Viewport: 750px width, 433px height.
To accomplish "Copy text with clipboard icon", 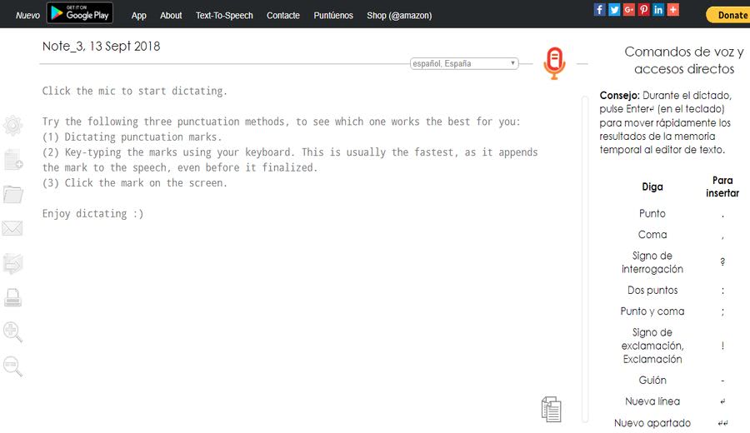I will point(551,409).
